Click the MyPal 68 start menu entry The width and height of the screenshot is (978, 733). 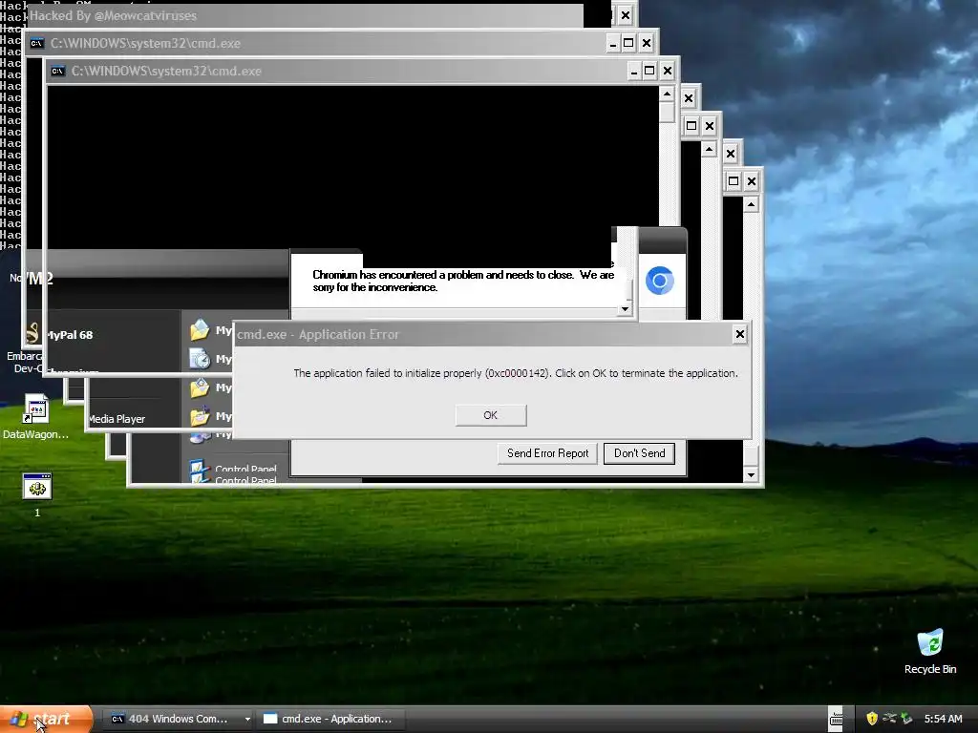[69, 335]
